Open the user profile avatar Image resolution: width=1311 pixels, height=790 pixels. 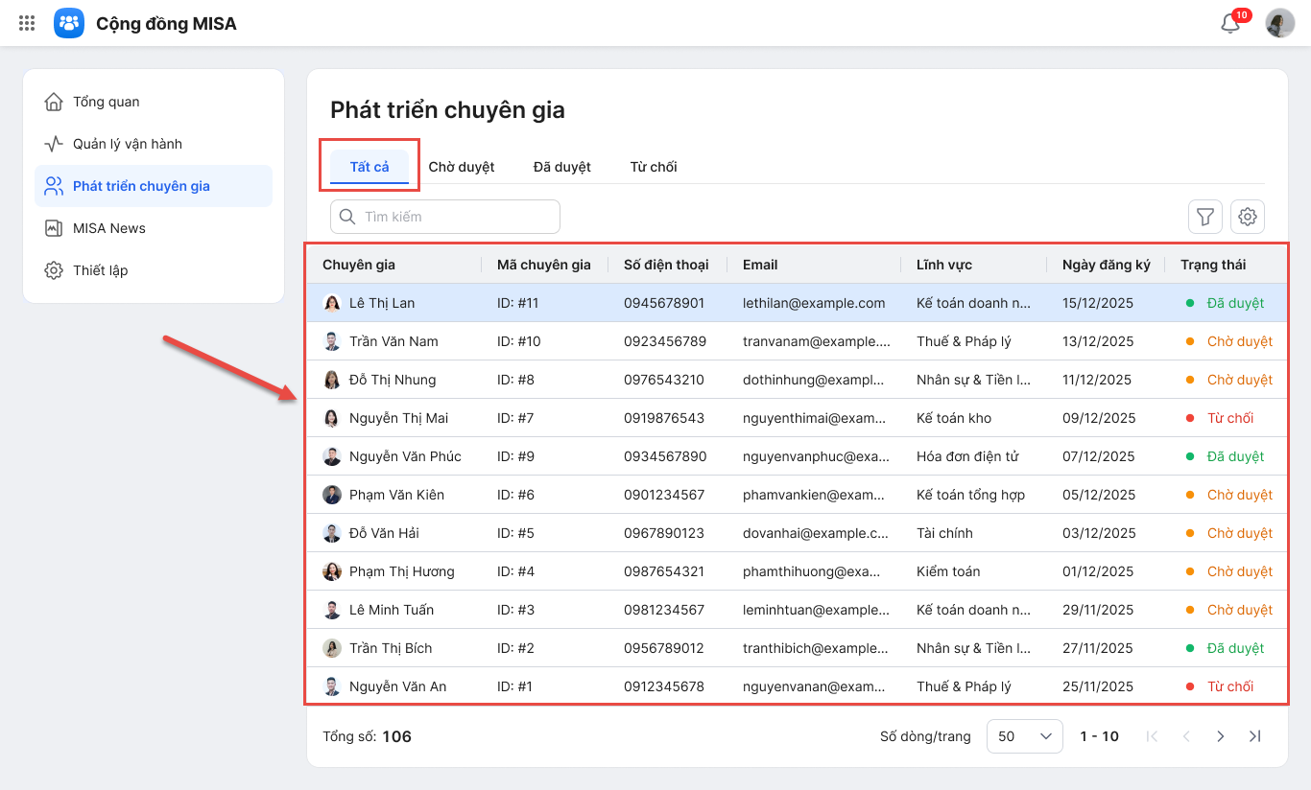click(x=1279, y=24)
